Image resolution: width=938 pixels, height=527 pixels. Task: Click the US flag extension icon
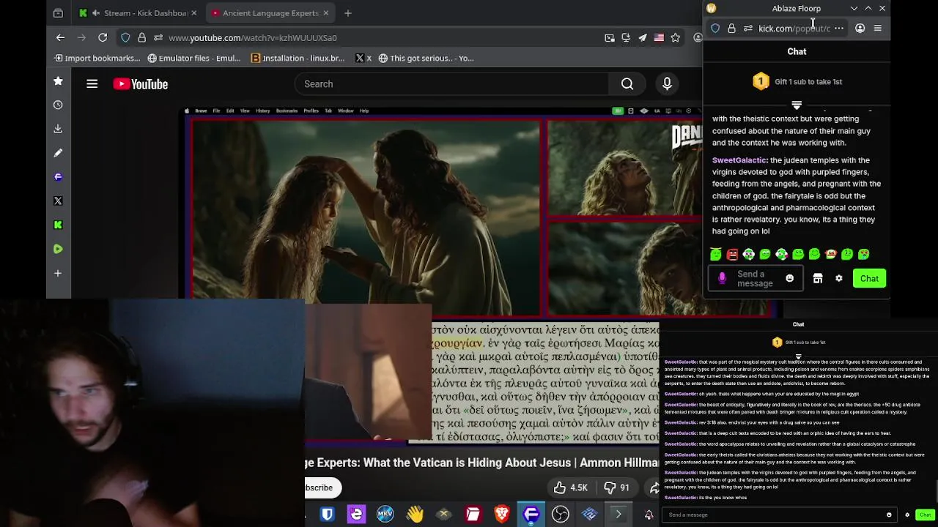[659, 37]
